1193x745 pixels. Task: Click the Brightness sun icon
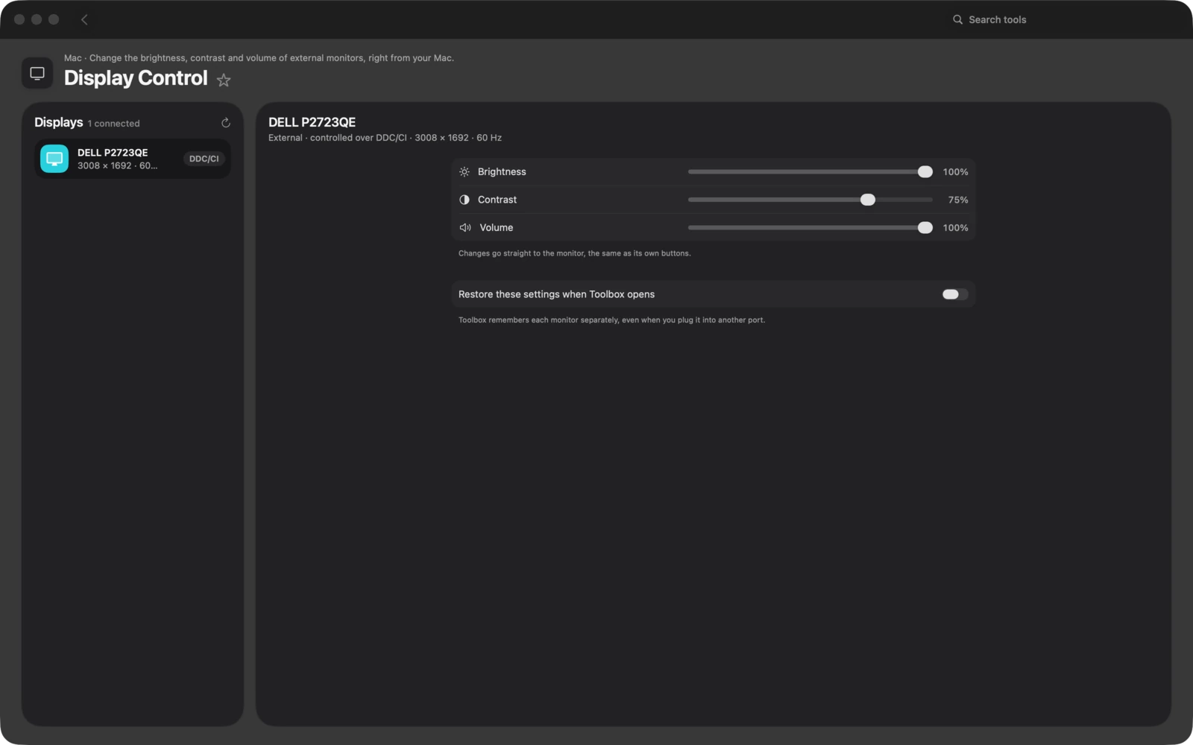click(465, 172)
